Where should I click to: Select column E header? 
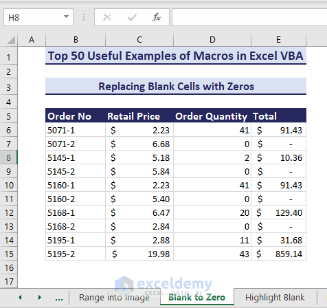tap(278, 40)
